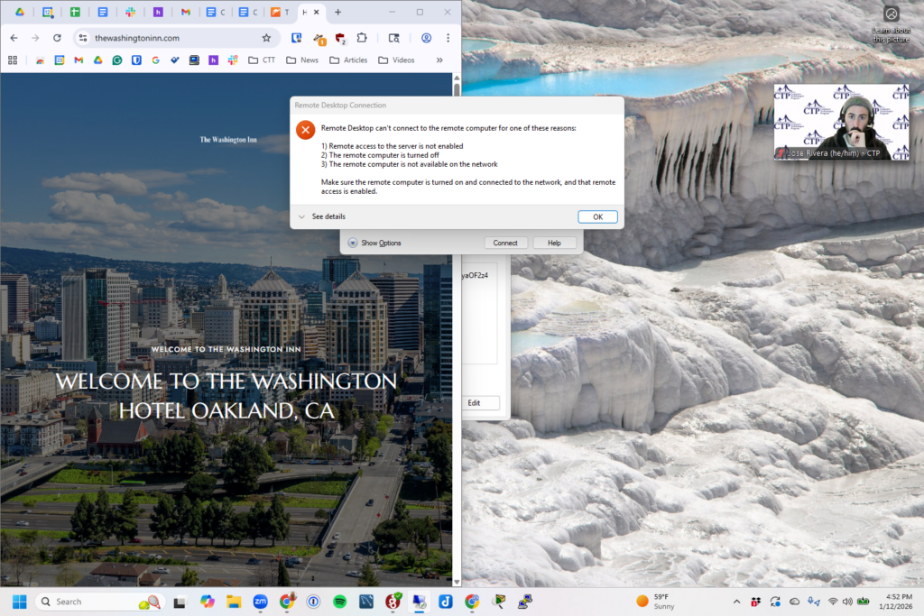
Task: Click OK in the Remote Desktop error dialog
Action: [597, 217]
